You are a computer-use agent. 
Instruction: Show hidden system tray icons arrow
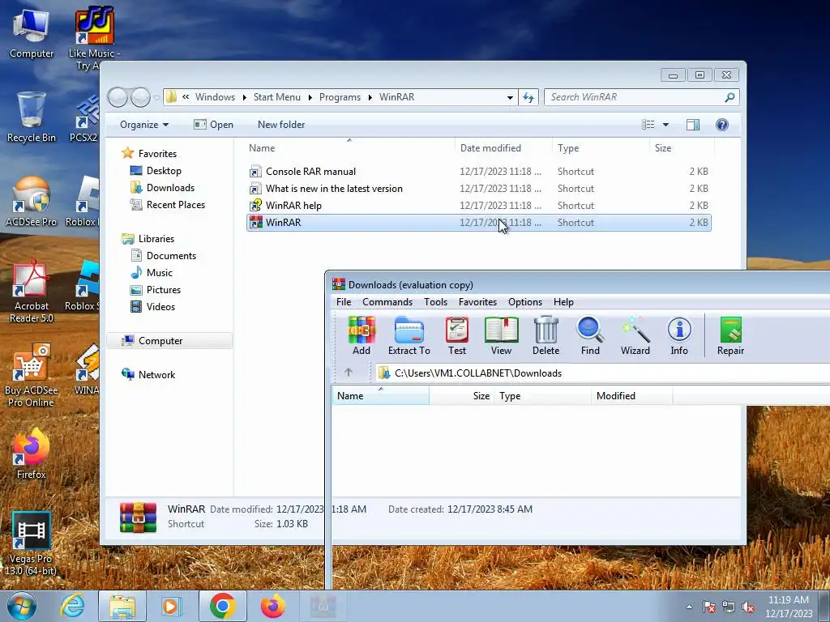(689, 607)
